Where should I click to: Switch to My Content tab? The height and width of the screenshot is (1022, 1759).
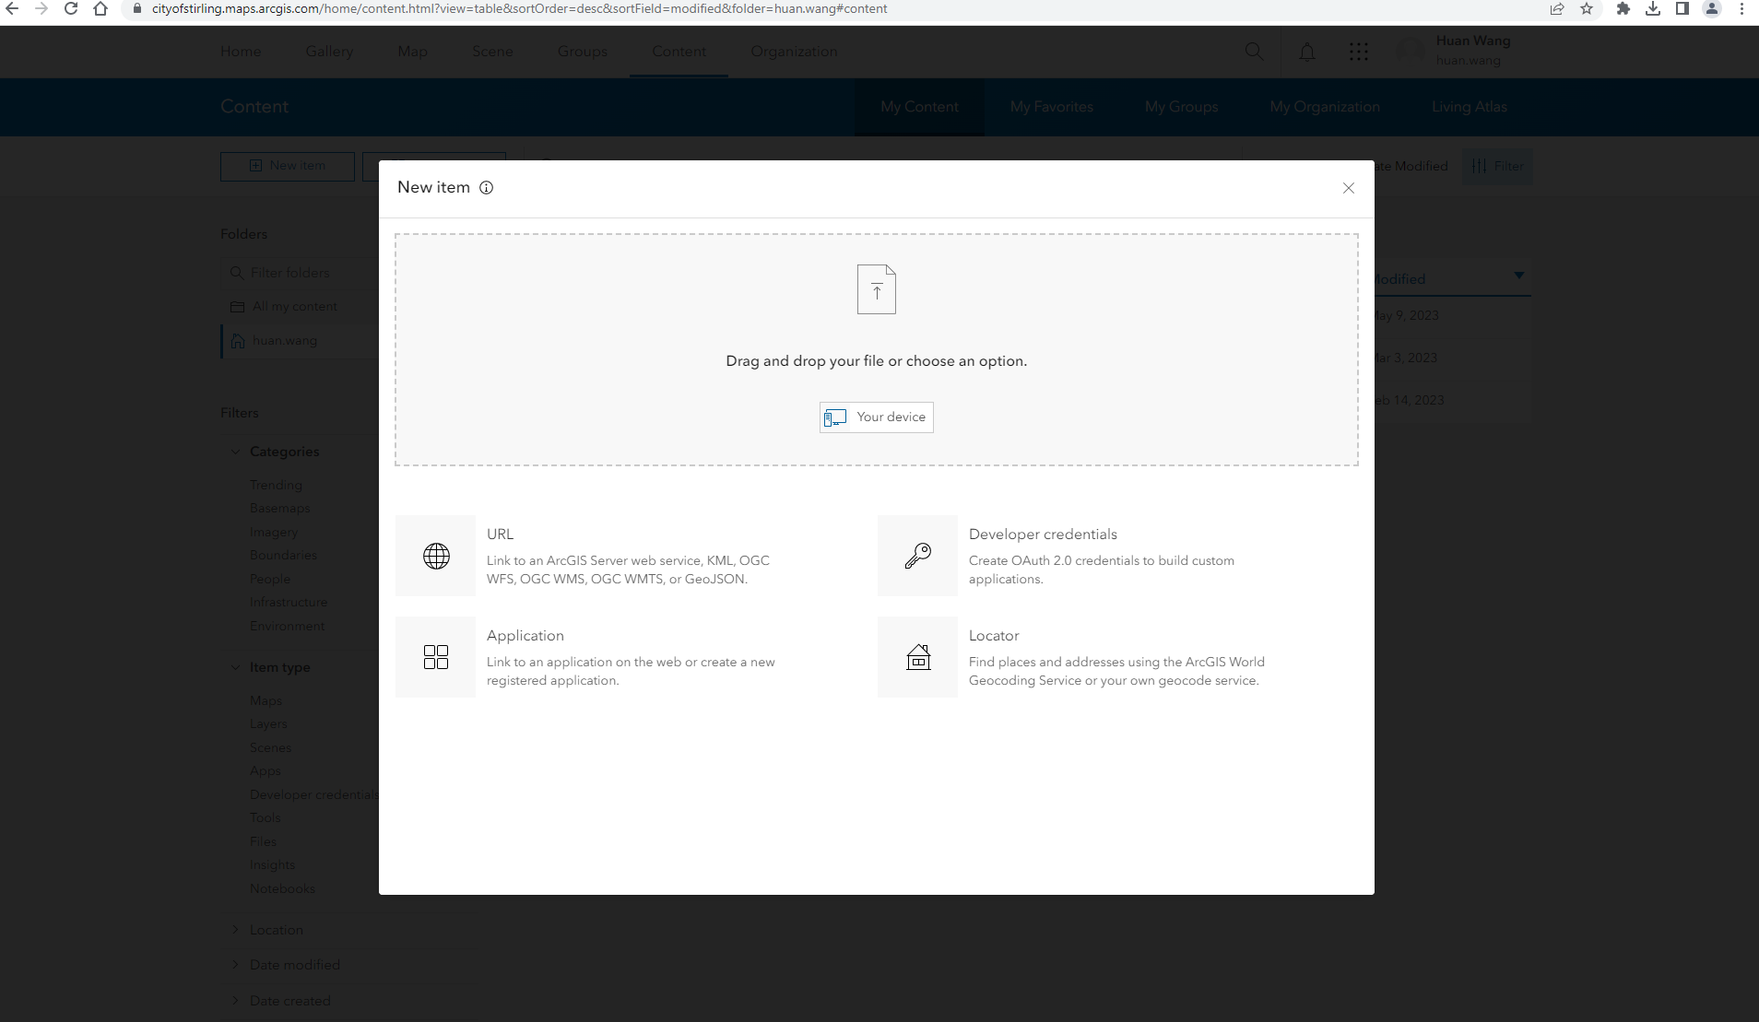point(919,107)
